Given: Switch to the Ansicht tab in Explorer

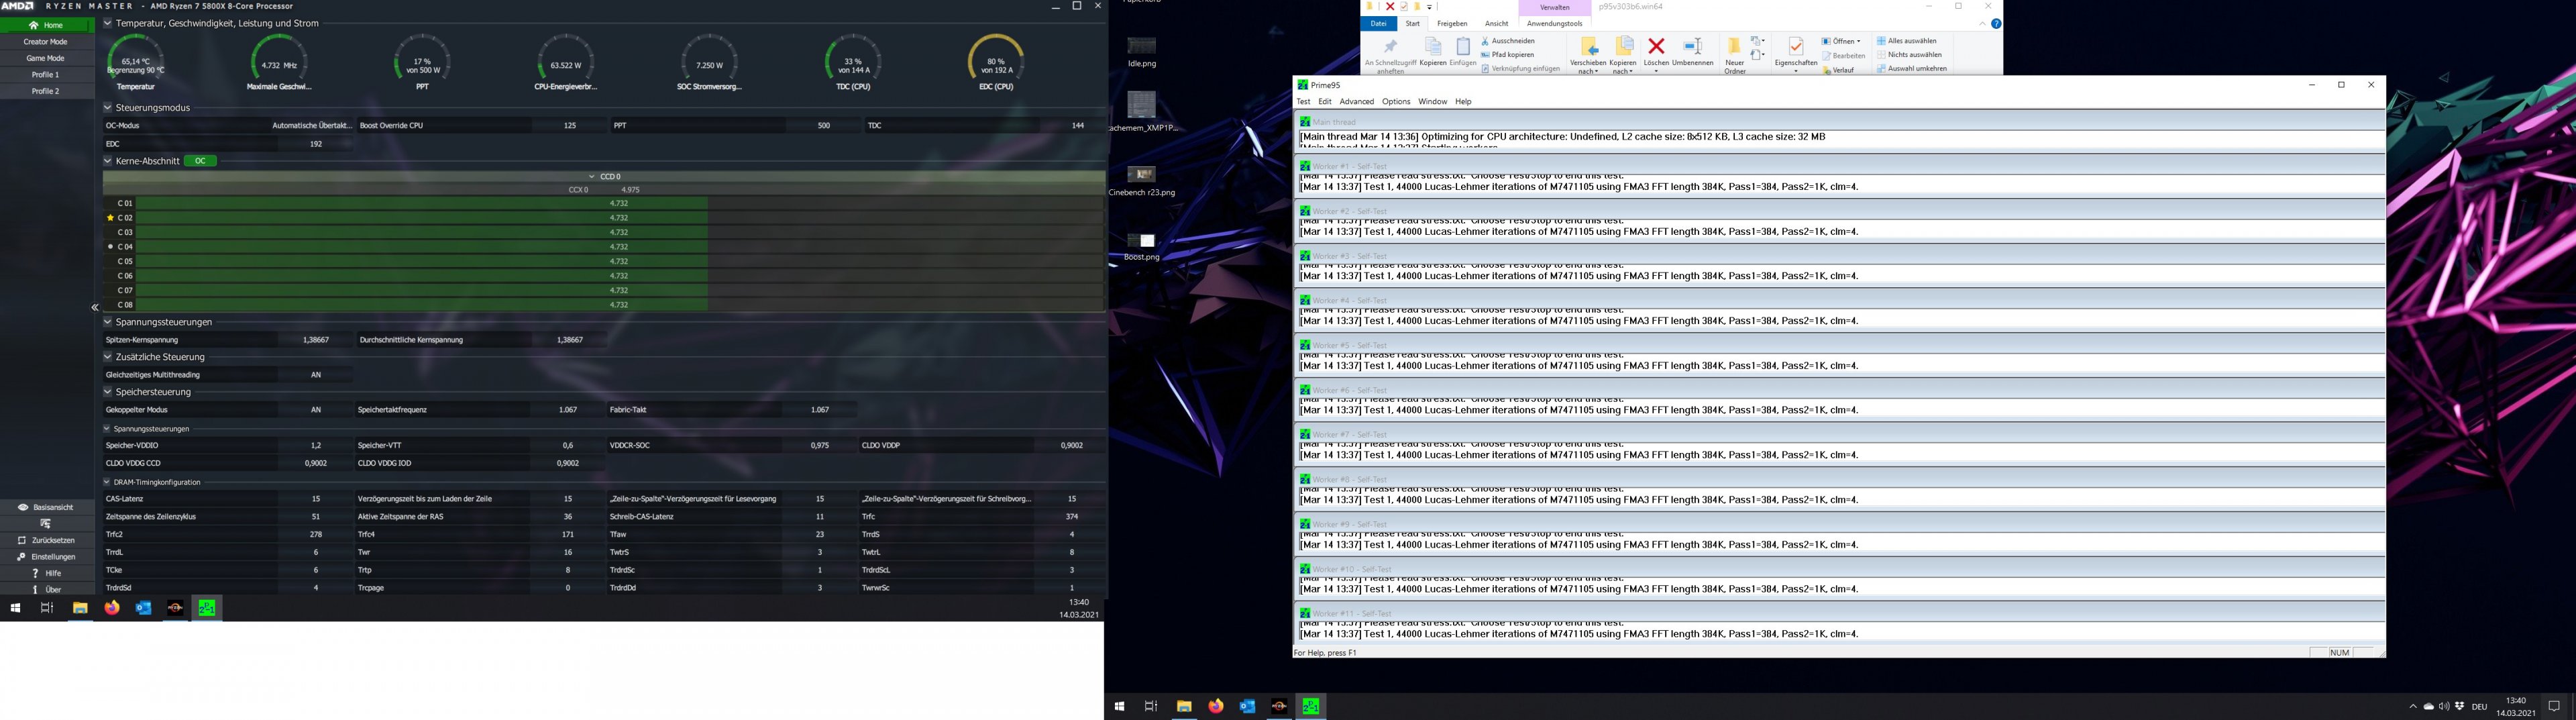Looking at the screenshot, I should tap(1497, 24).
